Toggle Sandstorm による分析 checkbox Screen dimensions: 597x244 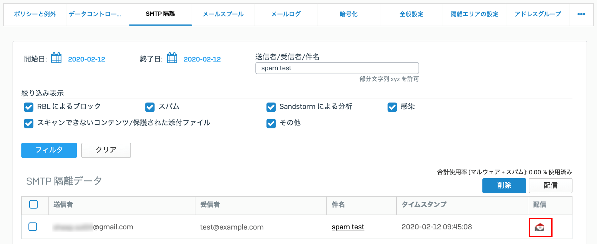pyautogui.click(x=271, y=107)
